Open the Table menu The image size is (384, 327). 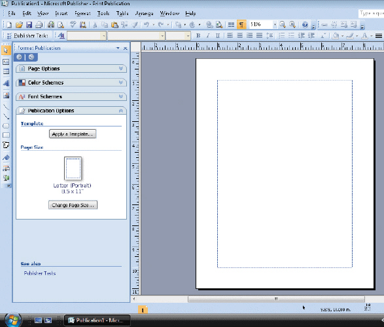[122, 14]
